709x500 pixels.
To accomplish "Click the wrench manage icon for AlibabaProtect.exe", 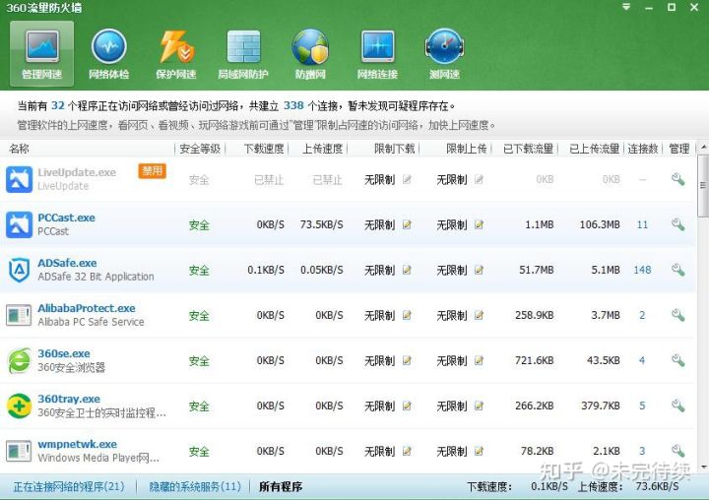I will (x=677, y=315).
